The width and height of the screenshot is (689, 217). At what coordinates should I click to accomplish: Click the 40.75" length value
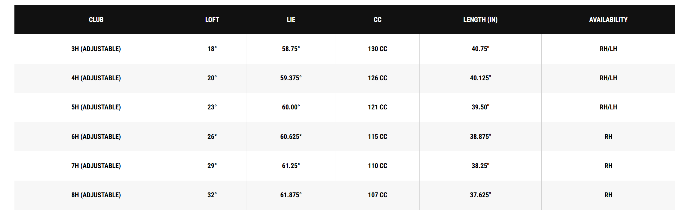point(480,49)
